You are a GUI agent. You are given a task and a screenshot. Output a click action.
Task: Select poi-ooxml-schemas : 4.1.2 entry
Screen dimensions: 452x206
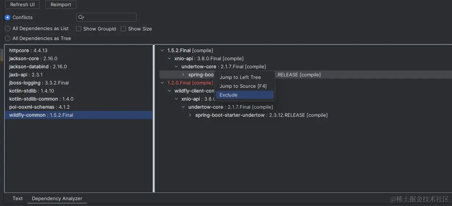(79, 107)
